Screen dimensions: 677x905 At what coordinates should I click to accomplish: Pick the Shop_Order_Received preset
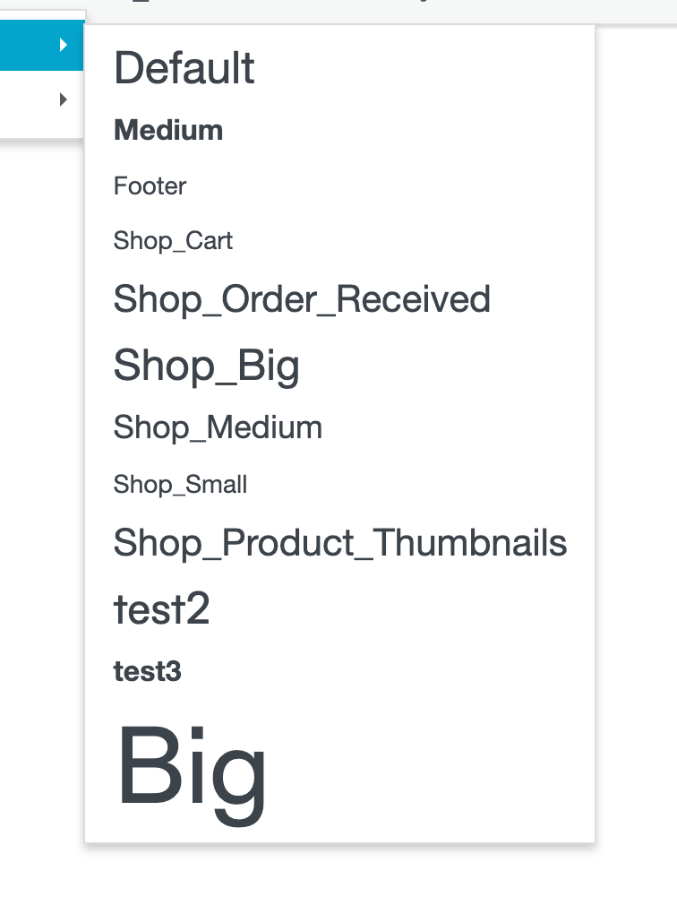coord(302,298)
